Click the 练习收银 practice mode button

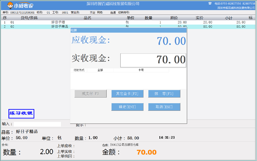[21, 114]
